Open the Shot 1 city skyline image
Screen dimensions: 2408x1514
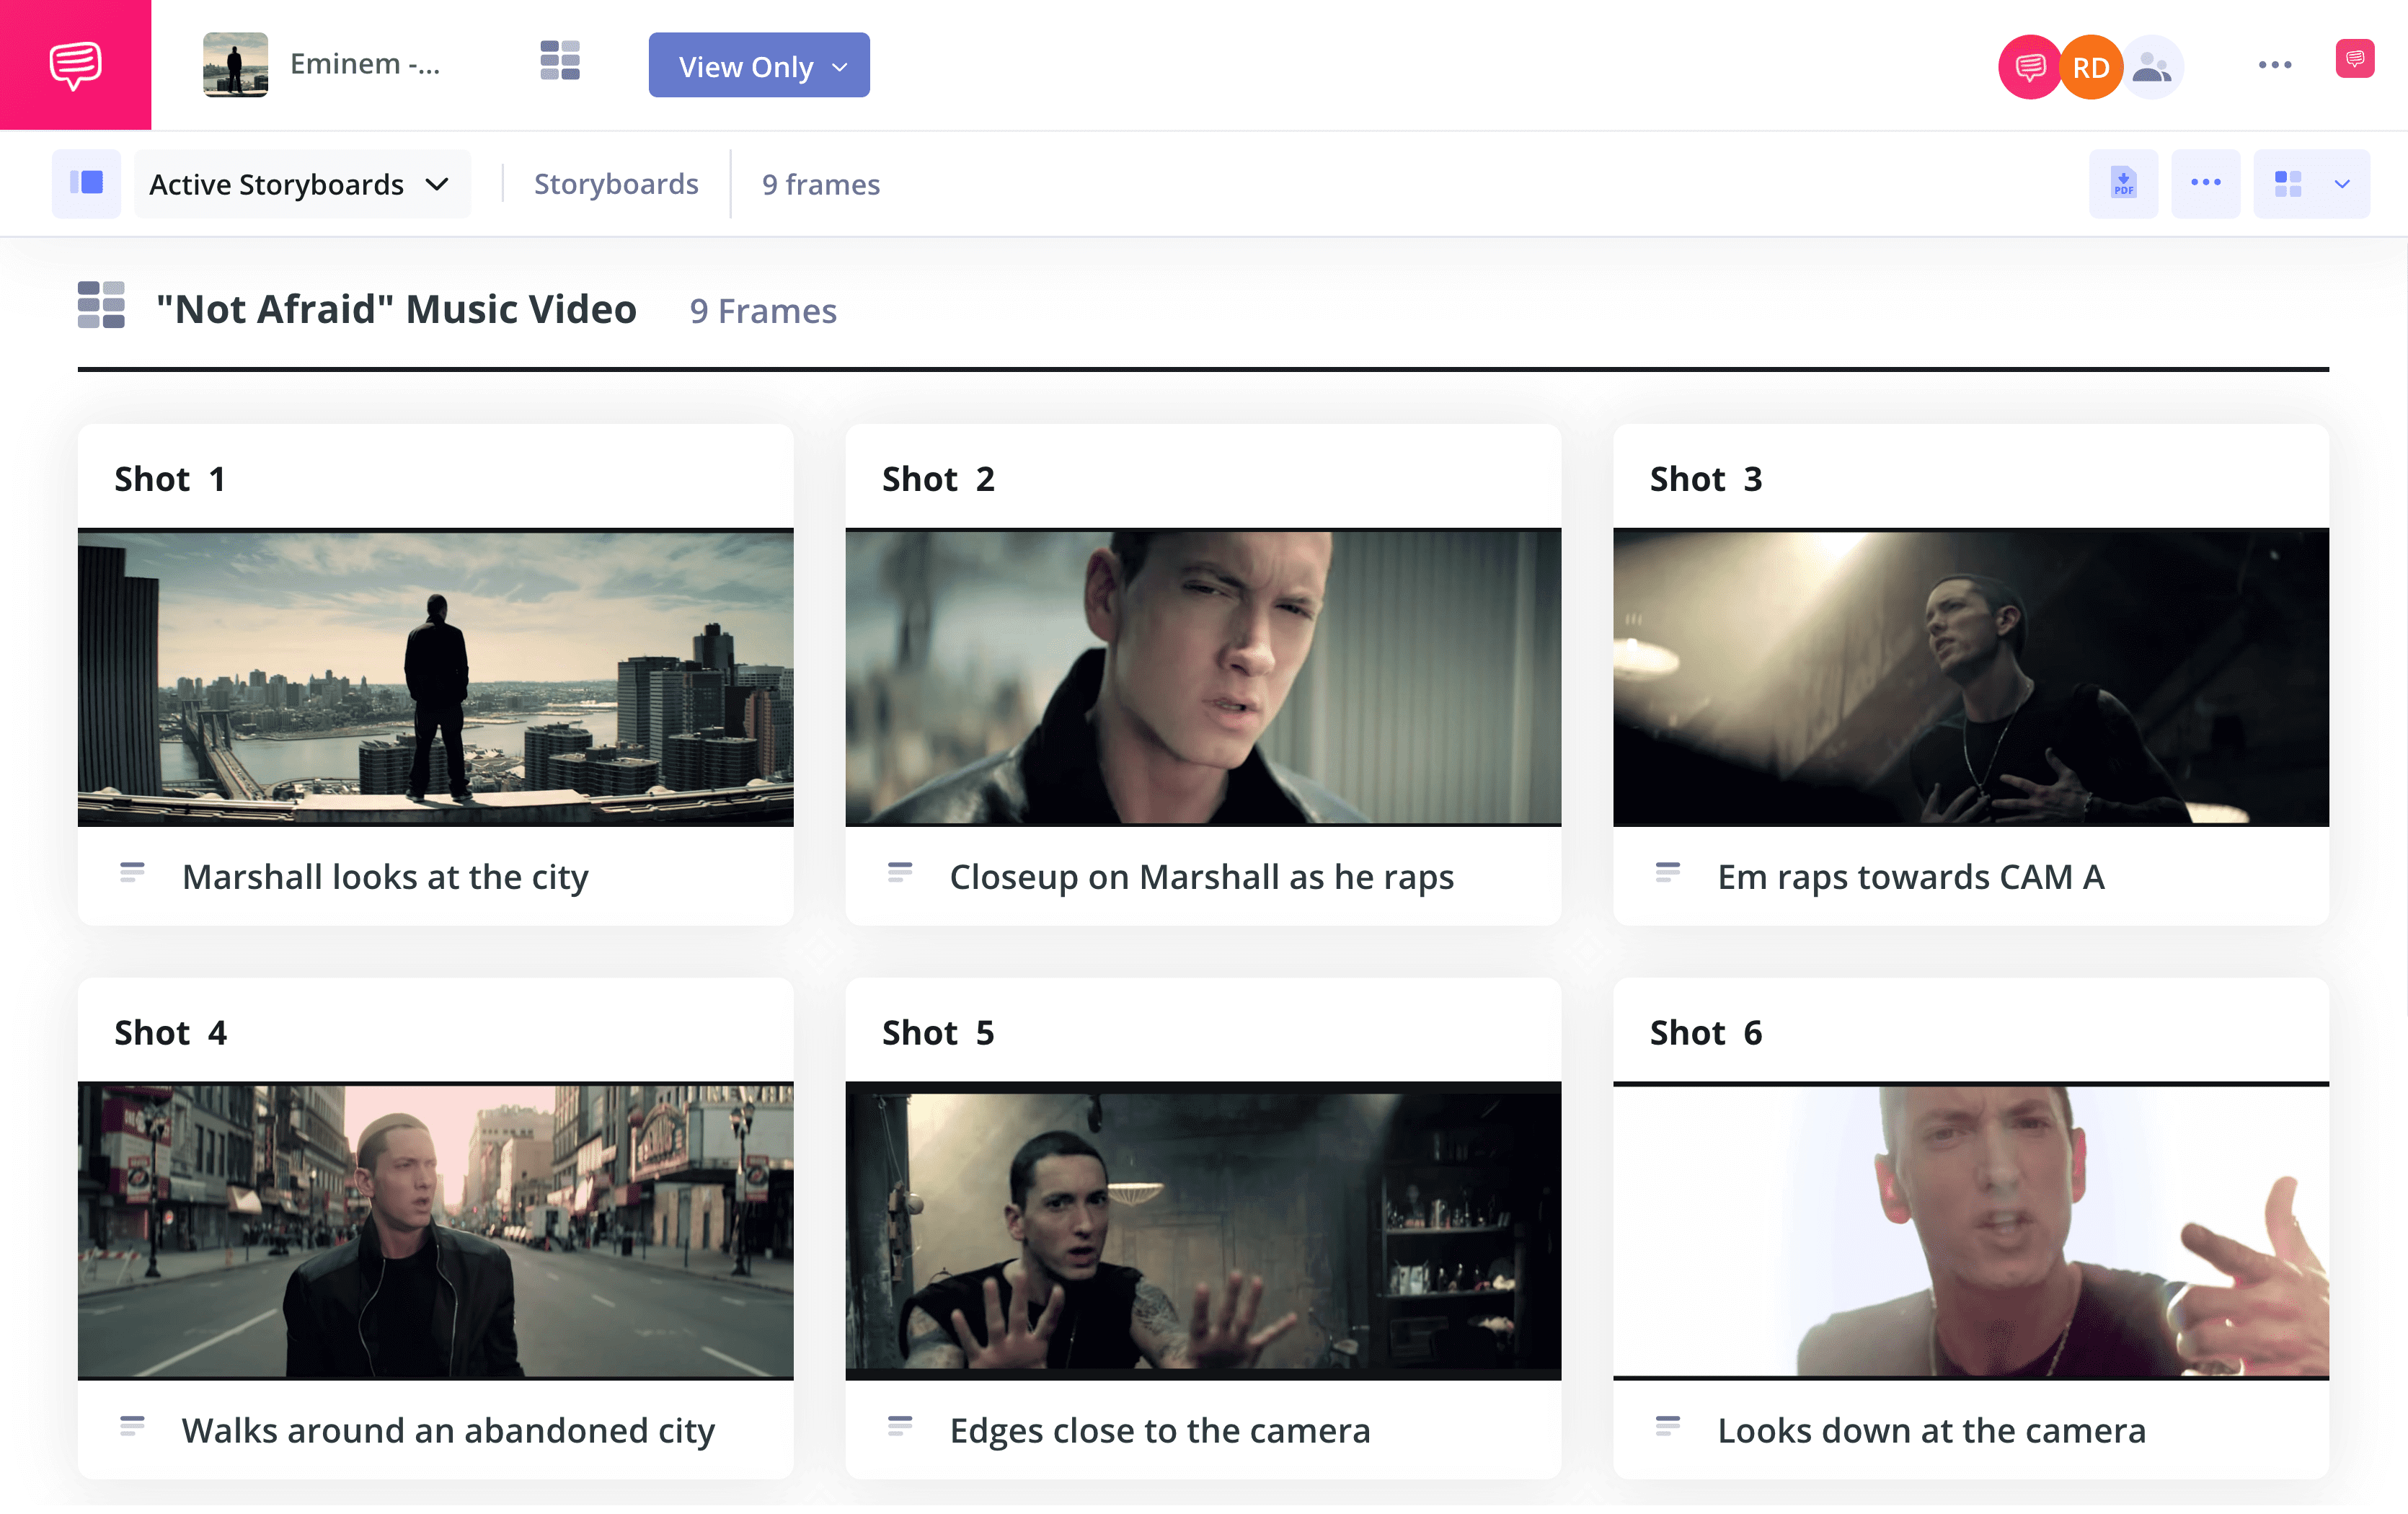click(435, 677)
